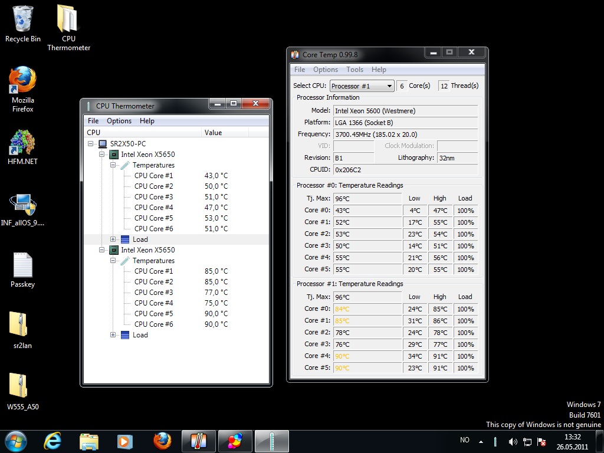Screen dimensions: 604x453
Task: Click the Model field Intel Xeon 5600
Action: click(x=405, y=111)
